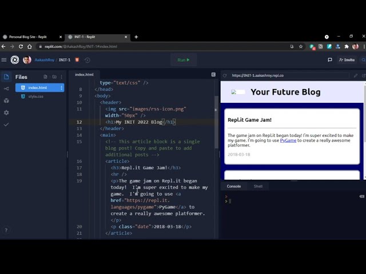Switch to the index.html editor tab

tap(84, 75)
